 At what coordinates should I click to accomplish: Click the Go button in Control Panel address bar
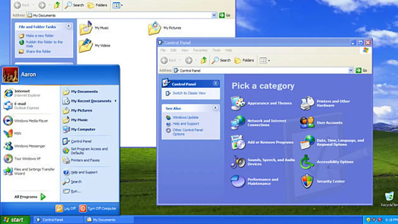(361, 71)
